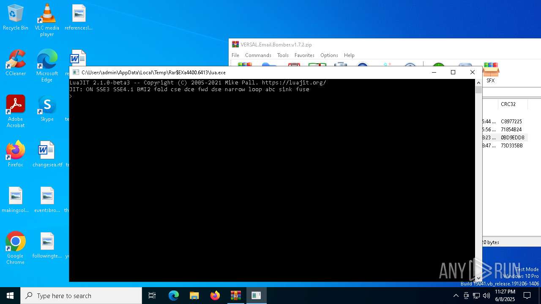Click the lua.exe console window icon
541x304 pixels.
pos(76,72)
